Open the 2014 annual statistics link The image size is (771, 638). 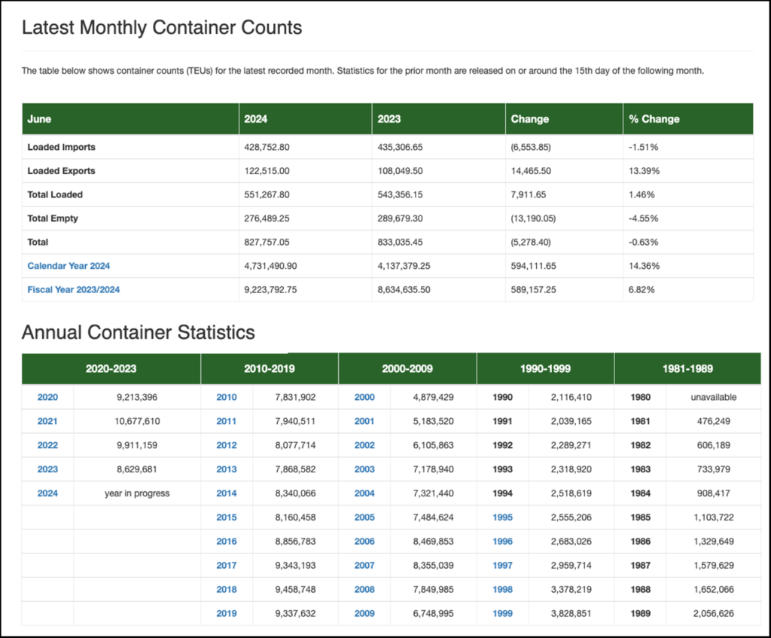pyautogui.click(x=226, y=493)
